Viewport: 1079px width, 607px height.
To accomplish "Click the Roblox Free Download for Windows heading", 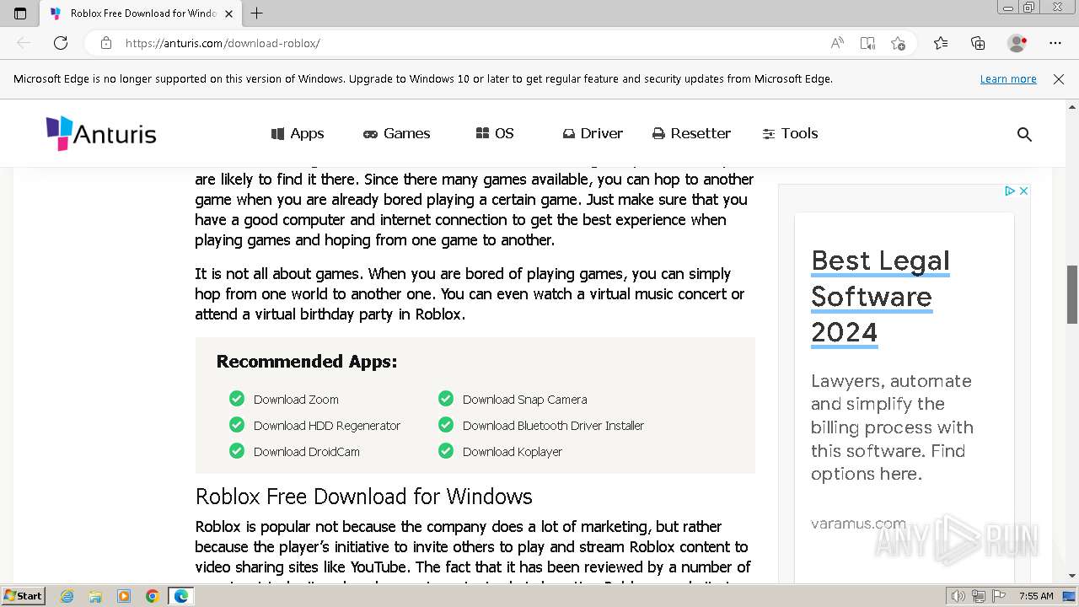I will click(x=364, y=496).
